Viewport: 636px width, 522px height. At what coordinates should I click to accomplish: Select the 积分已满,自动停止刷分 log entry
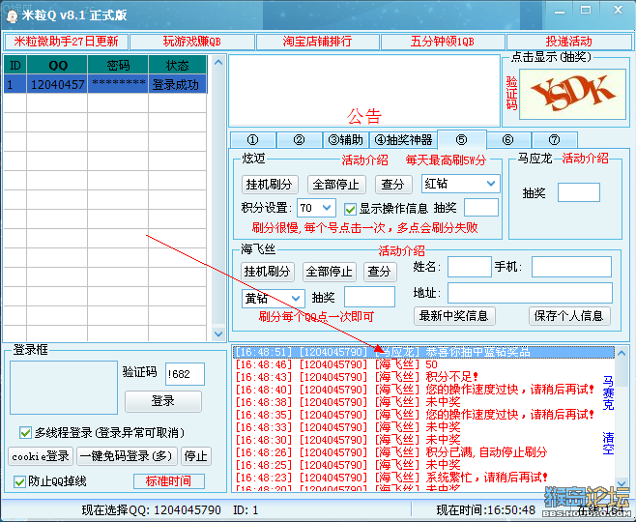(424, 452)
